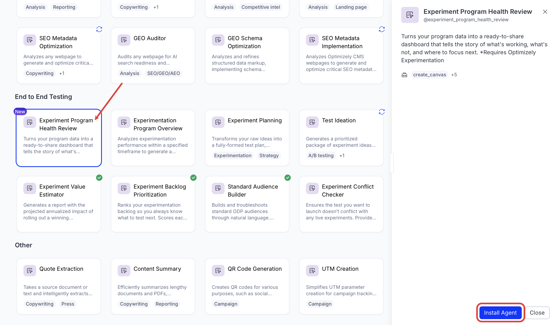Click the @experiment_program_health_review handle
Image resolution: width=555 pixels, height=325 pixels.
466,20
